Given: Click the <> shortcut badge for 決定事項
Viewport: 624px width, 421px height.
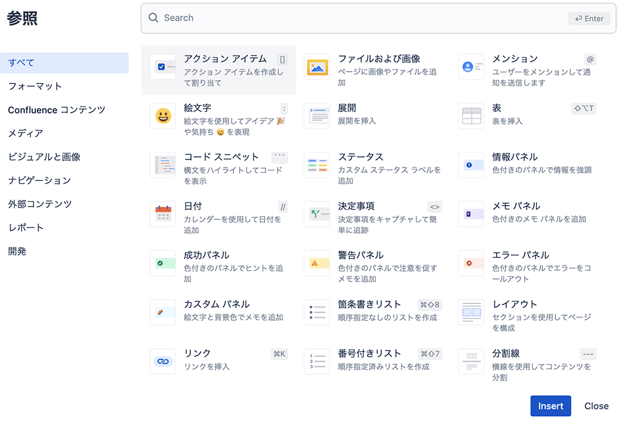Looking at the screenshot, I should click(x=434, y=207).
